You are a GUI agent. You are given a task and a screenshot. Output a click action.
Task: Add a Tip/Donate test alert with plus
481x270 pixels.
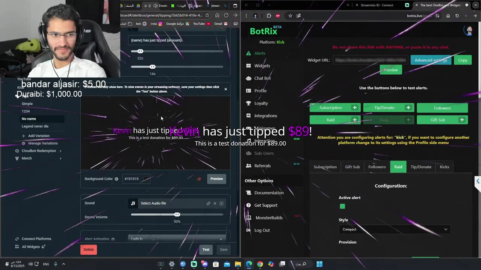408,108
